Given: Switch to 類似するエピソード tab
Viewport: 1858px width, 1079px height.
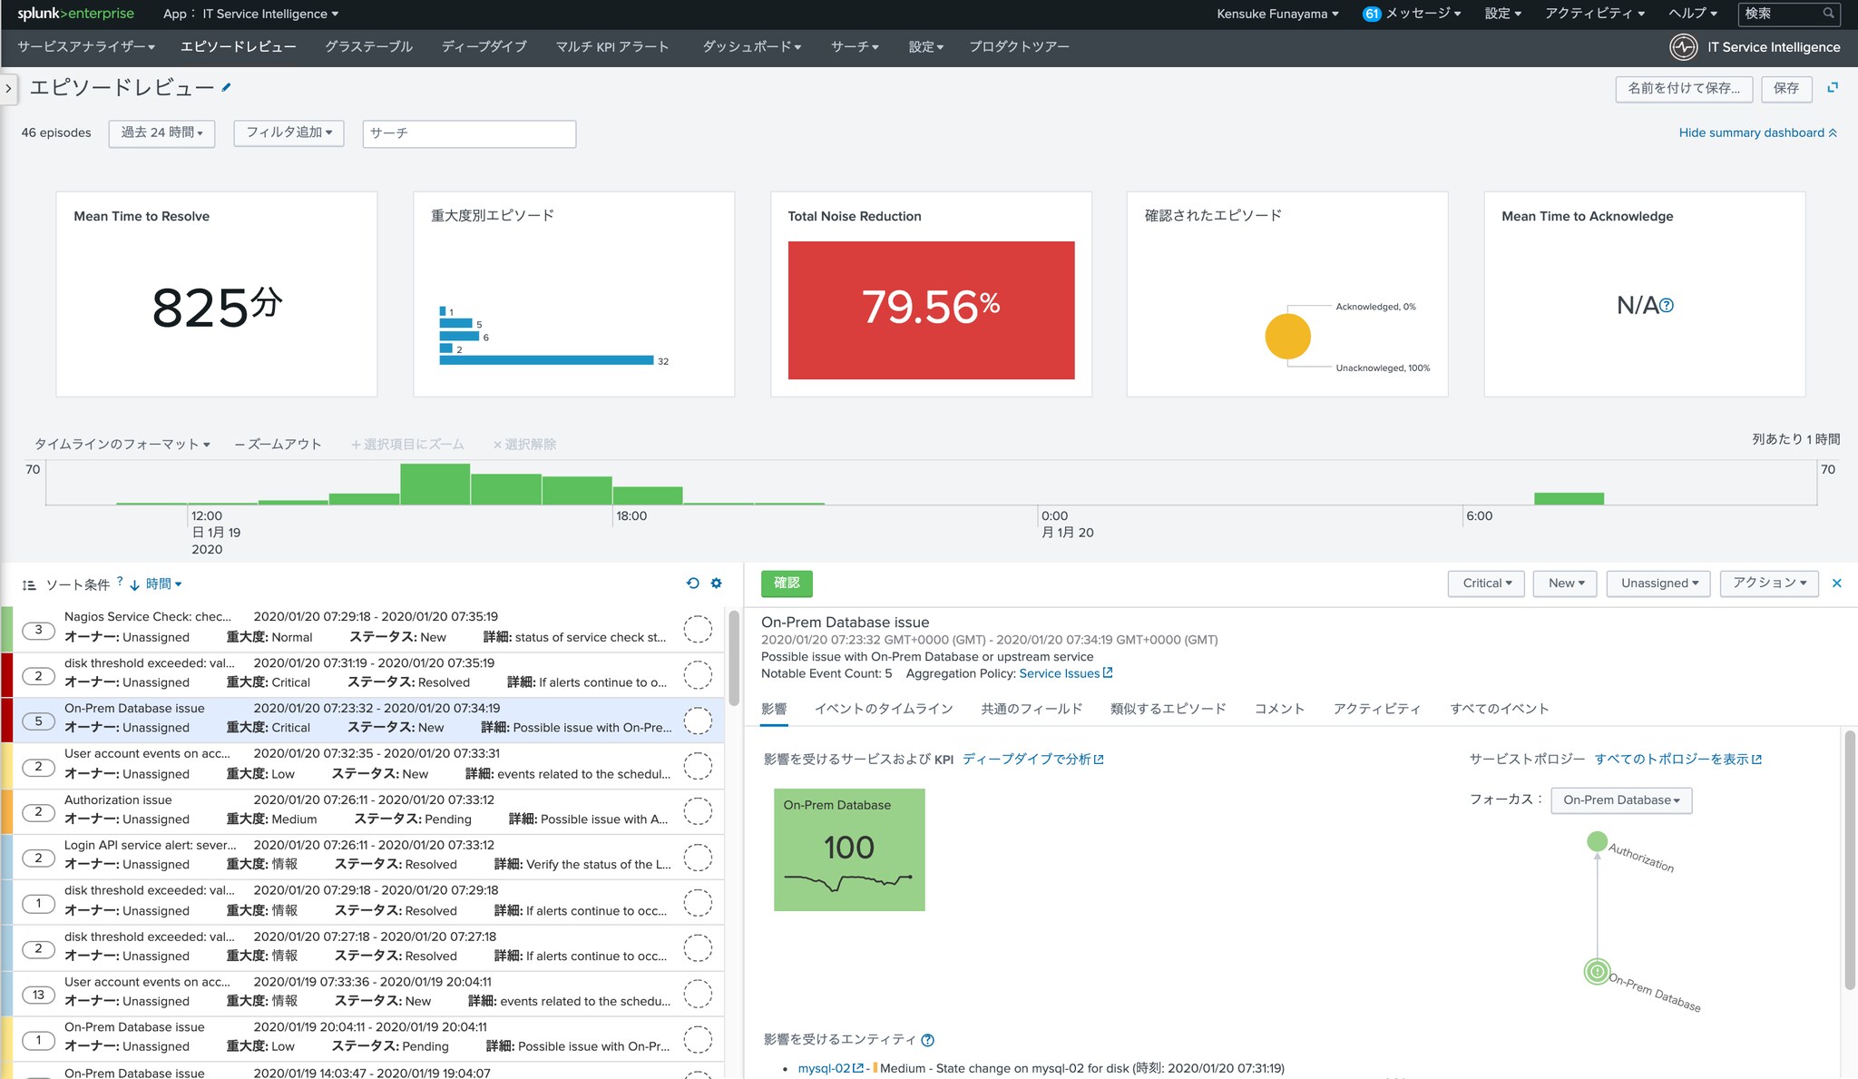Looking at the screenshot, I should coord(1168,709).
